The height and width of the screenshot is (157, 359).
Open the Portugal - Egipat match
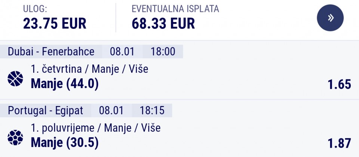tap(45, 110)
